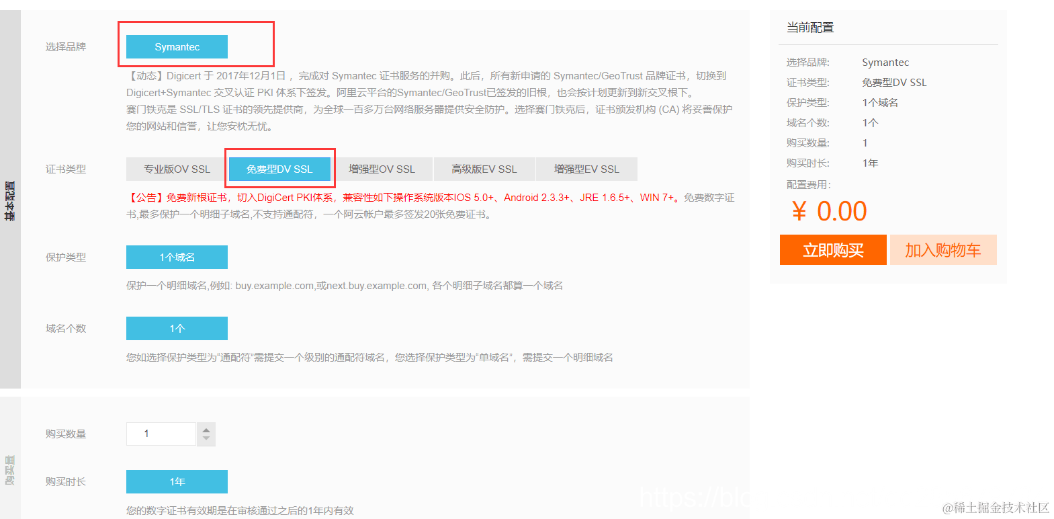Click the 立即购买 buy now button
Screen dimensions: 1054x519
click(833, 250)
